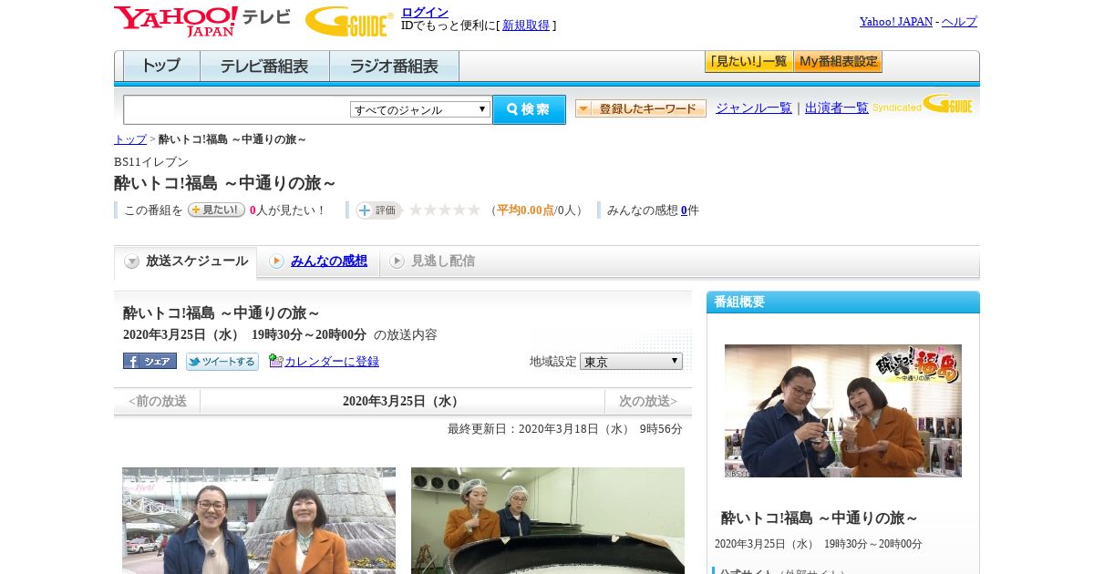1094x574 pixels.
Task: Click the G-Guide logo in the header
Action: tap(349, 21)
